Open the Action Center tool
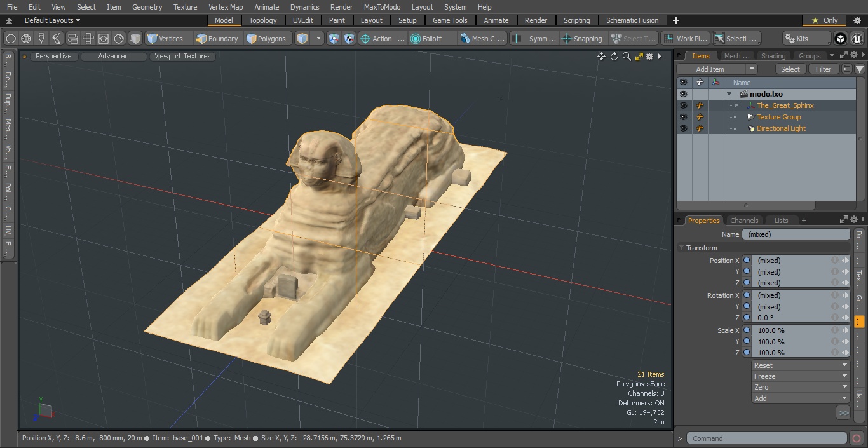This screenshot has height=448, width=868. [x=383, y=39]
